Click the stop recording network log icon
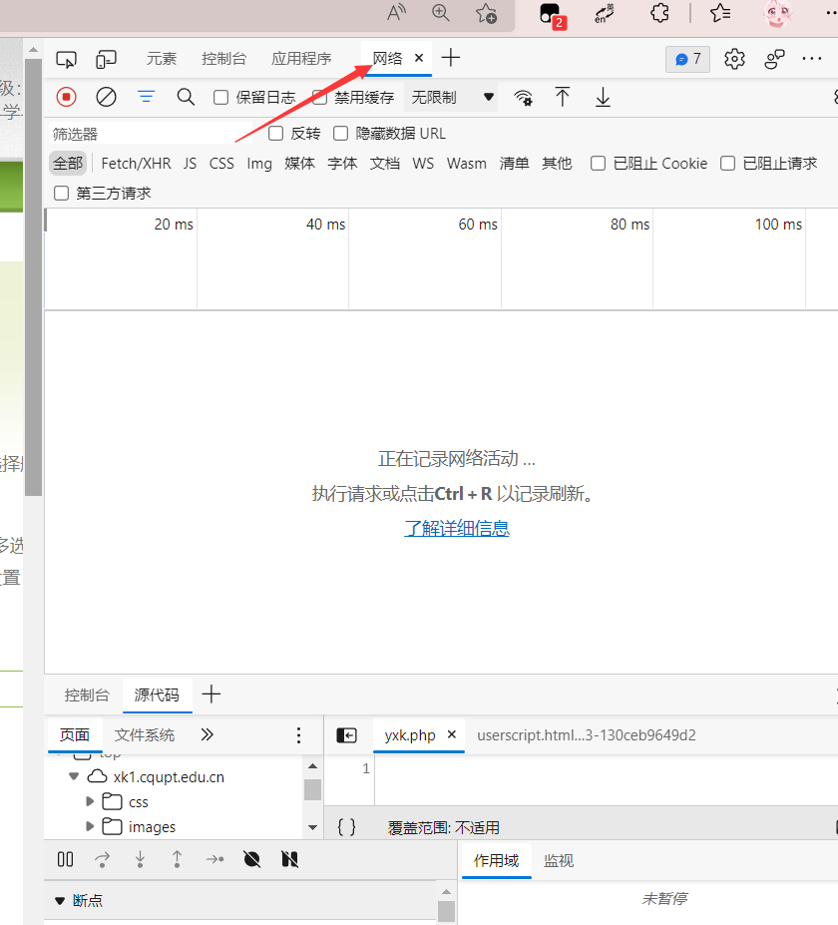The image size is (838, 925). [x=66, y=97]
